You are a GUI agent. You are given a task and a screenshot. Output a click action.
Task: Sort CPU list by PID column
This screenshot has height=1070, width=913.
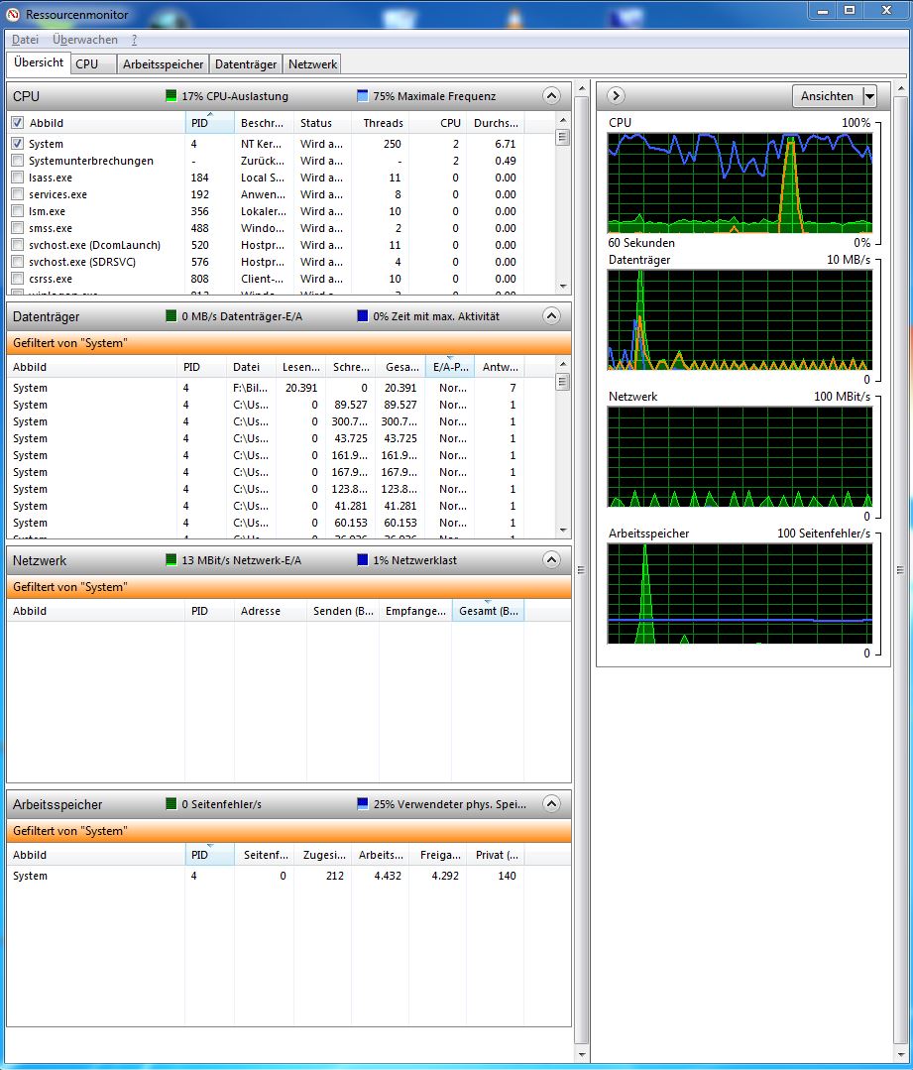pos(209,123)
